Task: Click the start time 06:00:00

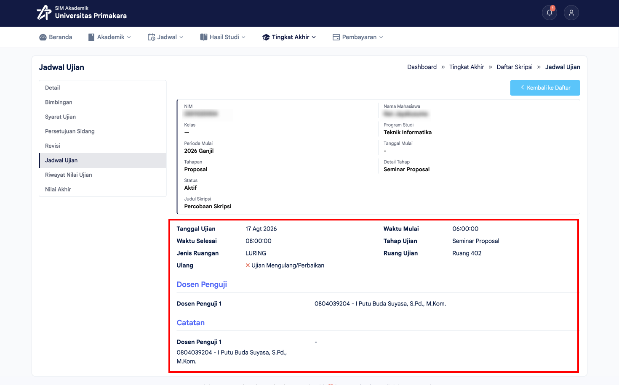Action: pos(465,229)
